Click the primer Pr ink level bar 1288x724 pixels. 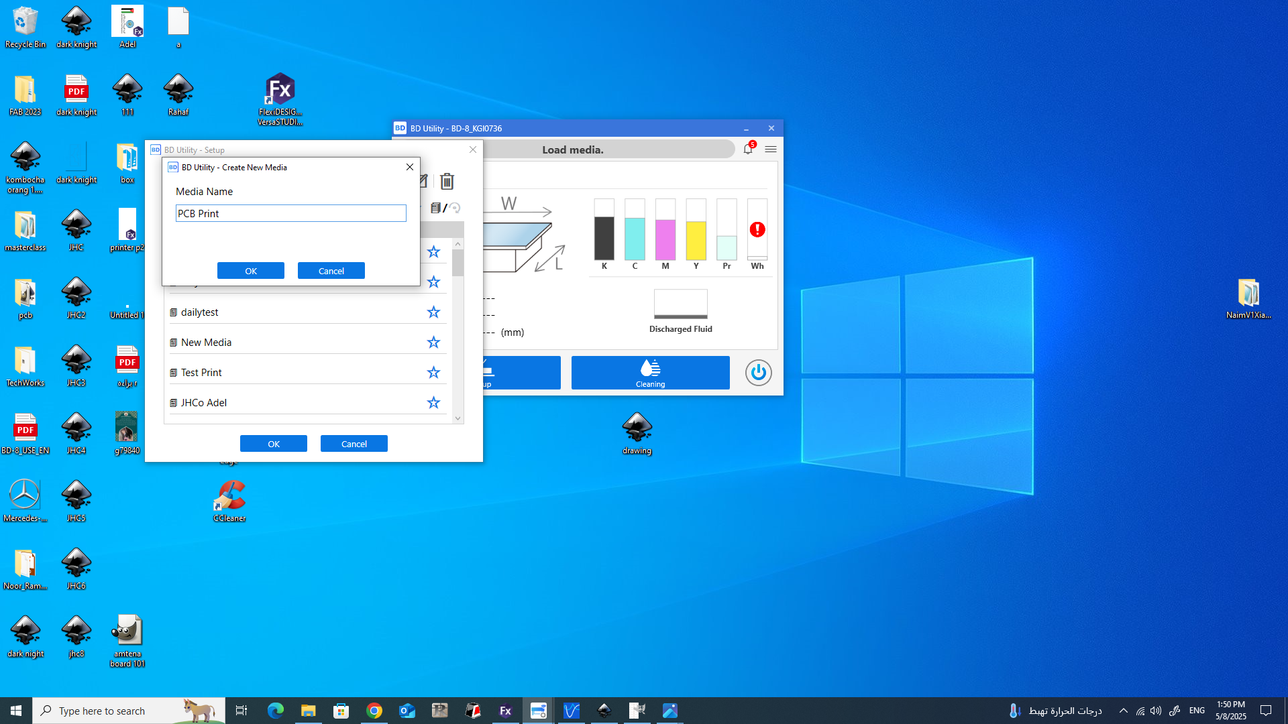[x=727, y=229]
